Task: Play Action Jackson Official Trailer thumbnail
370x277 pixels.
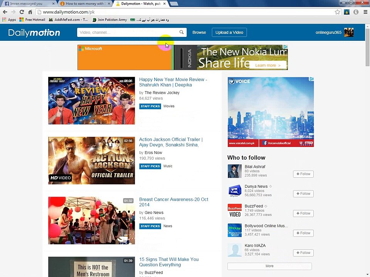Action: [x=92, y=160]
